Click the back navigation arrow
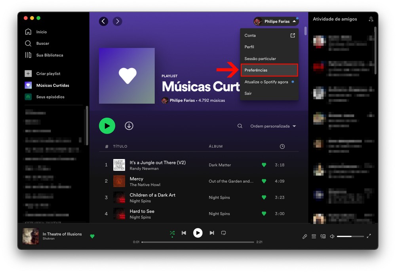This screenshot has height=273, width=396. click(104, 21)
